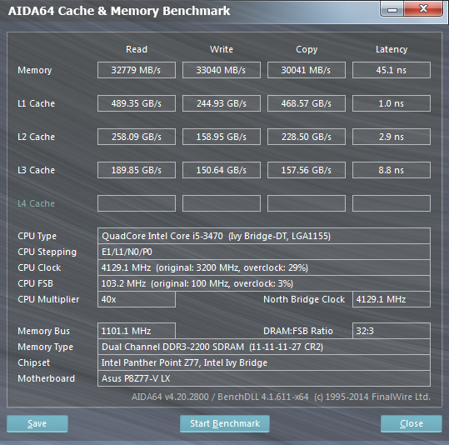
Task: Select L3 Cache Write 150.64 GB/s
Action: 222,170
